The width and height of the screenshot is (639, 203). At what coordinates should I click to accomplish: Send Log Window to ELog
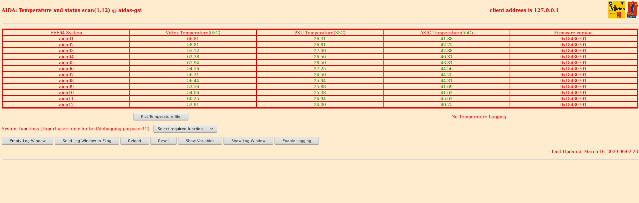(x=87, y=141)
